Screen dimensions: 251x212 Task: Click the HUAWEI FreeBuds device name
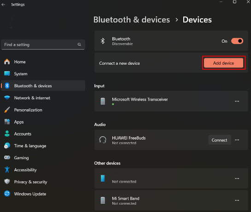tap(128, 138)
